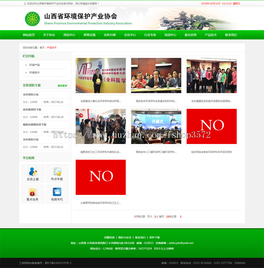Open 热点专题 star icon tile
Viewport: 264px width, 268px height.
pos(57,174)
